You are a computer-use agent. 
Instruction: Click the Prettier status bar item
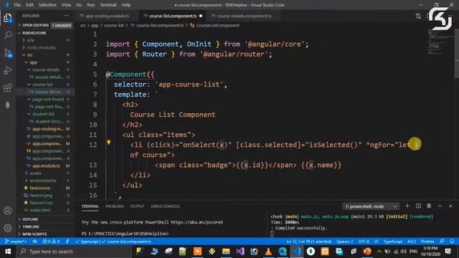click(x=427, y=242)
